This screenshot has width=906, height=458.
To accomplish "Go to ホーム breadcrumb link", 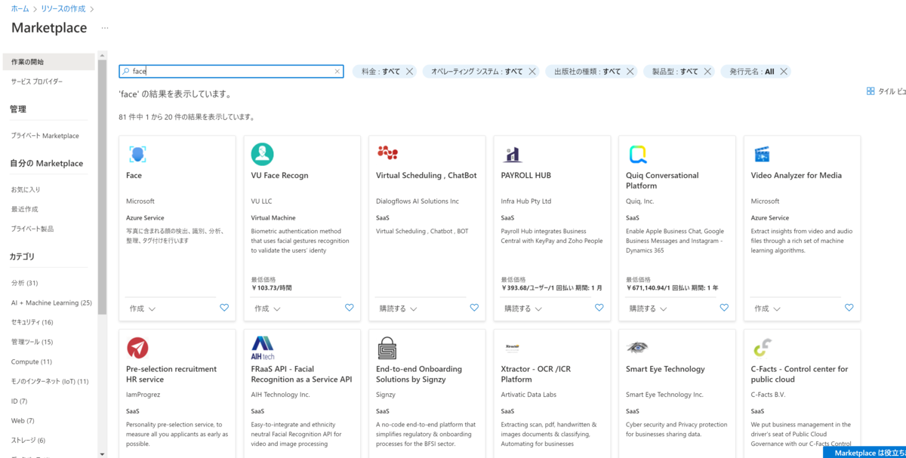I will [x=20, y=9].
